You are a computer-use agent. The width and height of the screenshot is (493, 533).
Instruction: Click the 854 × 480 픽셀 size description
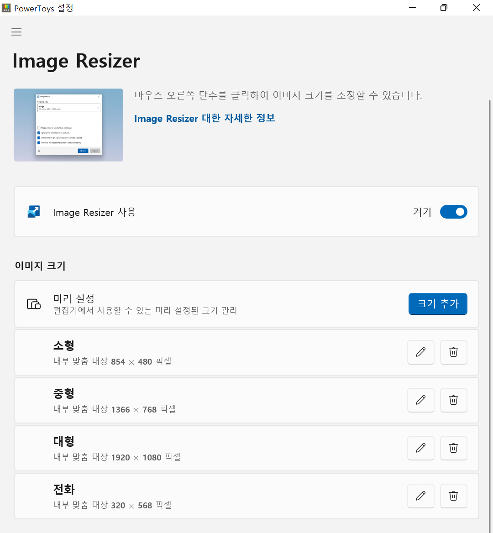click(x=112, y=361)
